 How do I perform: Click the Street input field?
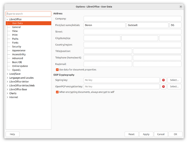click(132, 32)
